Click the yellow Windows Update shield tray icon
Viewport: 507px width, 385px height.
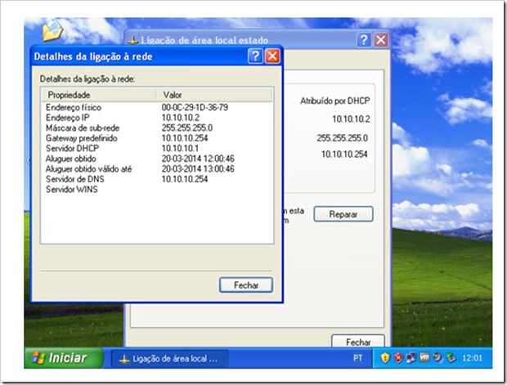[385, 358]
